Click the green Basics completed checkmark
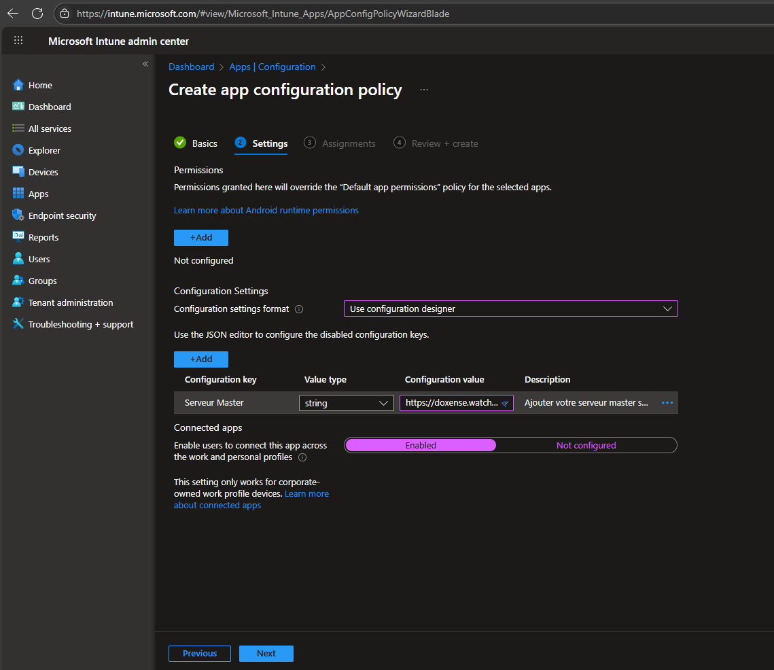The width and height of the screenshot is (774, 670). point(180,143)
